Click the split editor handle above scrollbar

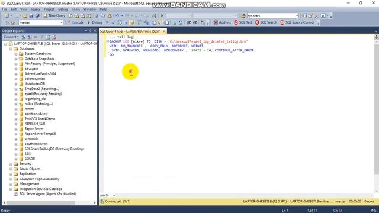pos(377,37)
